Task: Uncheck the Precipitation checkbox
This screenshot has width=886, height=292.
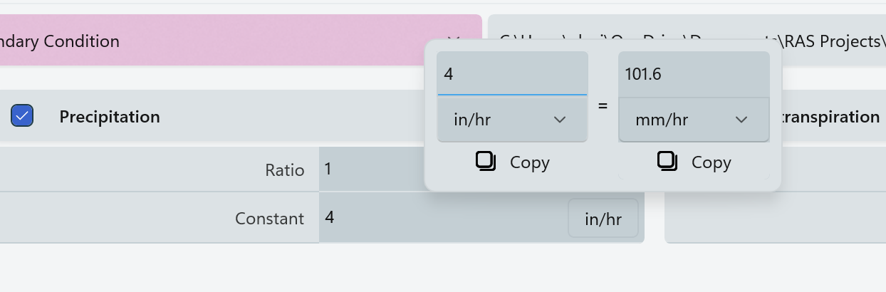Action: pos(22,115)
